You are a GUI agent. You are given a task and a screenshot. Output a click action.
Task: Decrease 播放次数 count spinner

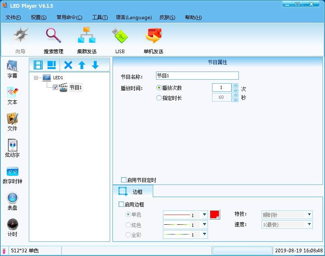(x=235, y=90)
